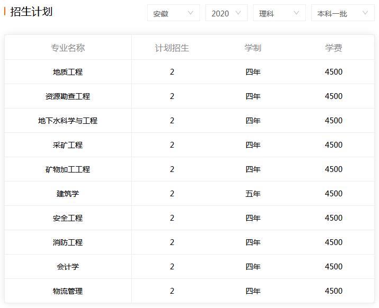This screenshot has height=308, width=379.
Task: Open the 理科 subject type dropdown
Action: click(279, 13)
